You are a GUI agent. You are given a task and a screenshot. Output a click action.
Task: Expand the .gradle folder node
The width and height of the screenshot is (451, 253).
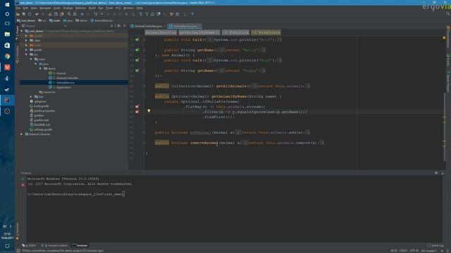pos(26,36)
